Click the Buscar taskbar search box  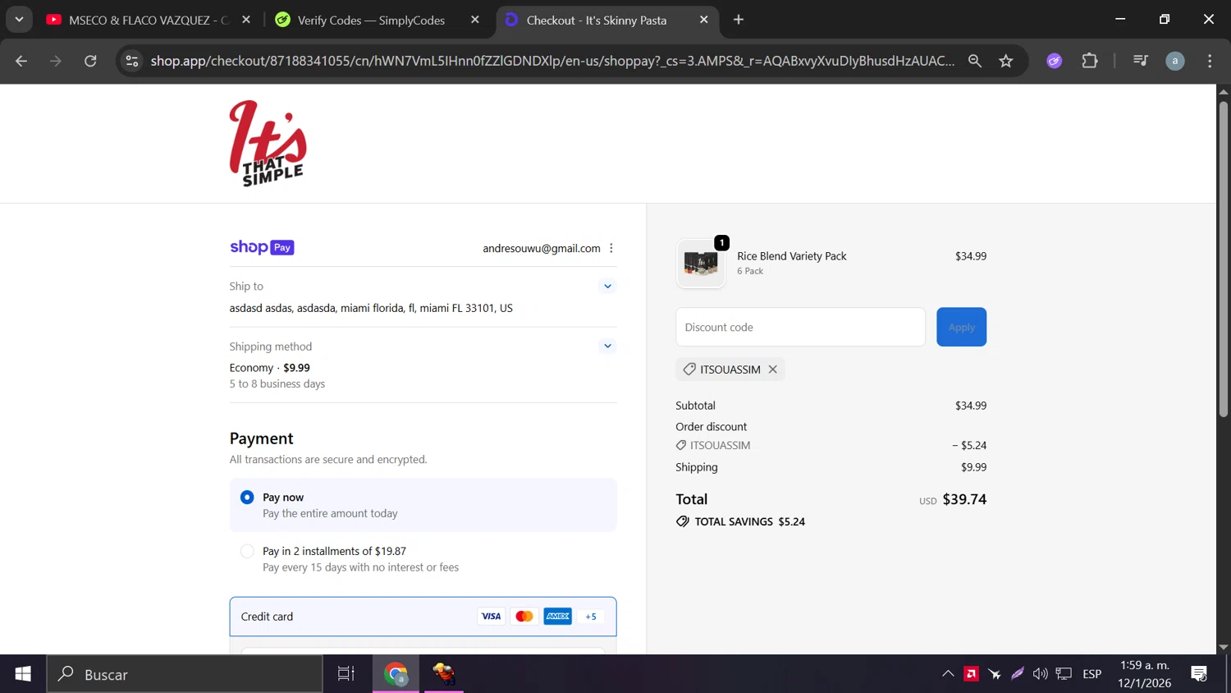pos(185,674)
